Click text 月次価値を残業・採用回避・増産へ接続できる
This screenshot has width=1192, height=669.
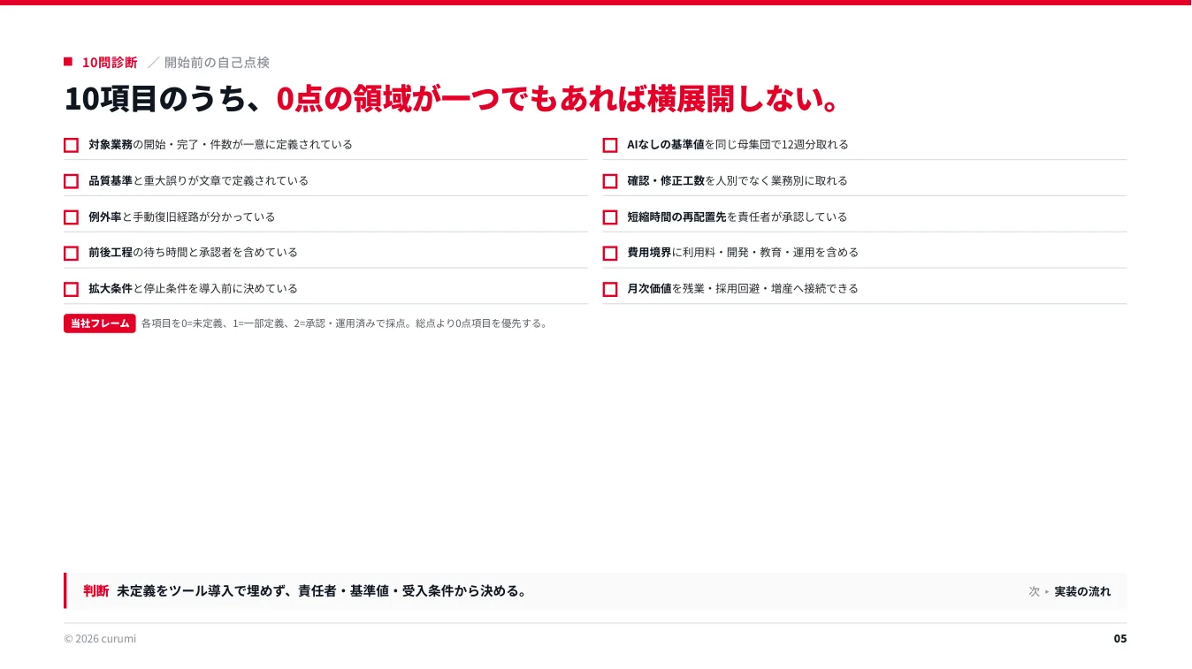point(743,288)
